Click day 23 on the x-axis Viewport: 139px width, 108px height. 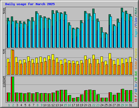tap(98, 105)
